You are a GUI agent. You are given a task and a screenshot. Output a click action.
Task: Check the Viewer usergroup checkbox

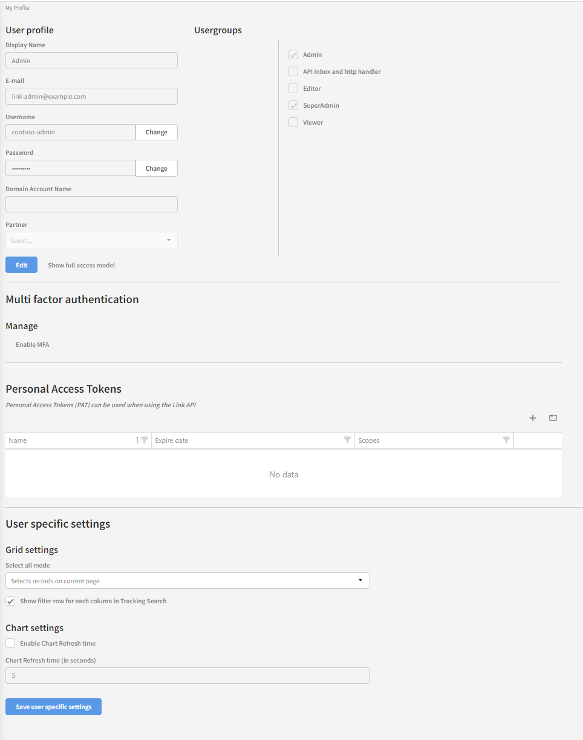[293, 122]
